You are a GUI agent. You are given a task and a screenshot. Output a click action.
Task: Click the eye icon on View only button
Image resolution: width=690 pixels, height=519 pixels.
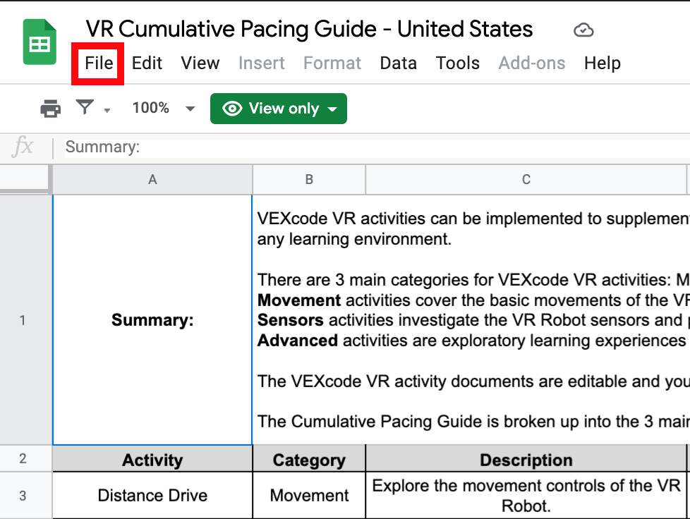[232, 109]
